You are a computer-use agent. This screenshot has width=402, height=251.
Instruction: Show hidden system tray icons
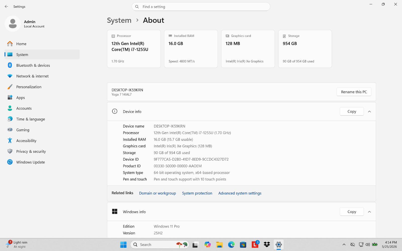pos(344,244)
